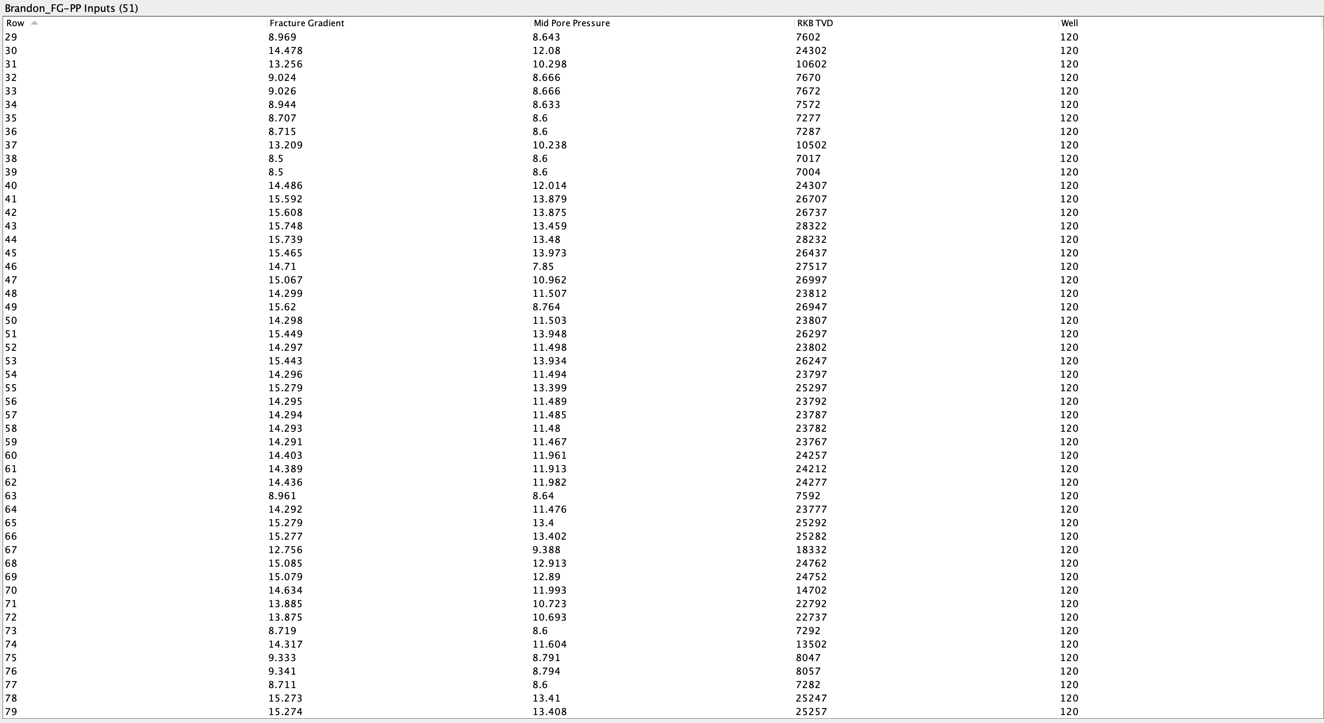Click the Row column sort arrow

coord(35,23)
